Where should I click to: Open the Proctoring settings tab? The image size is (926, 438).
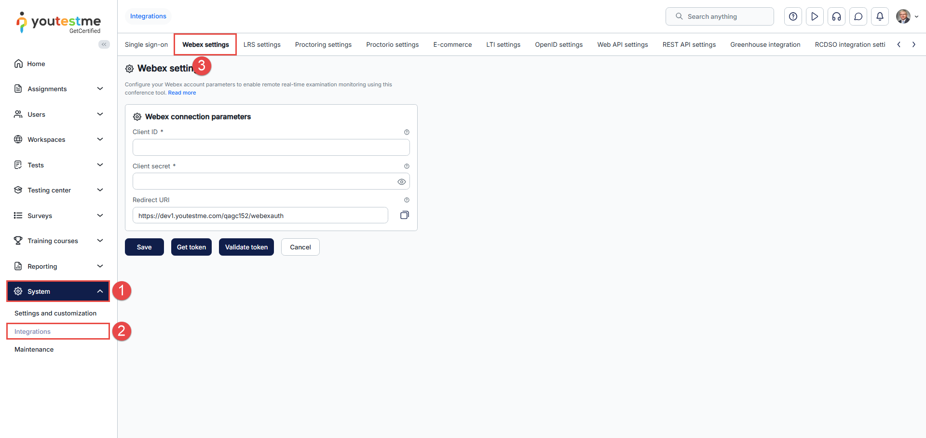[323, 45]
